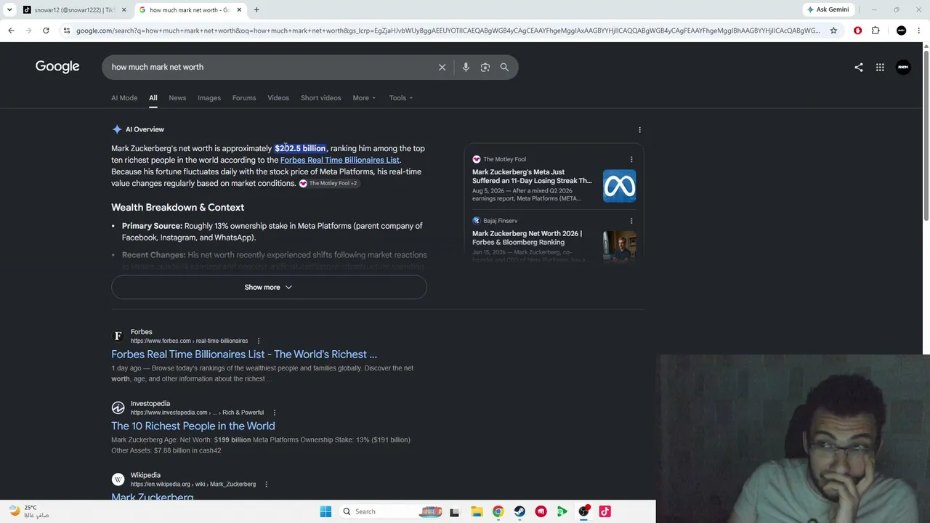Image resolution: width=930 pixels, height=523 pixels.
Task: Open a new browser tab
Action: pyautogui.click(x=256, y=9)
